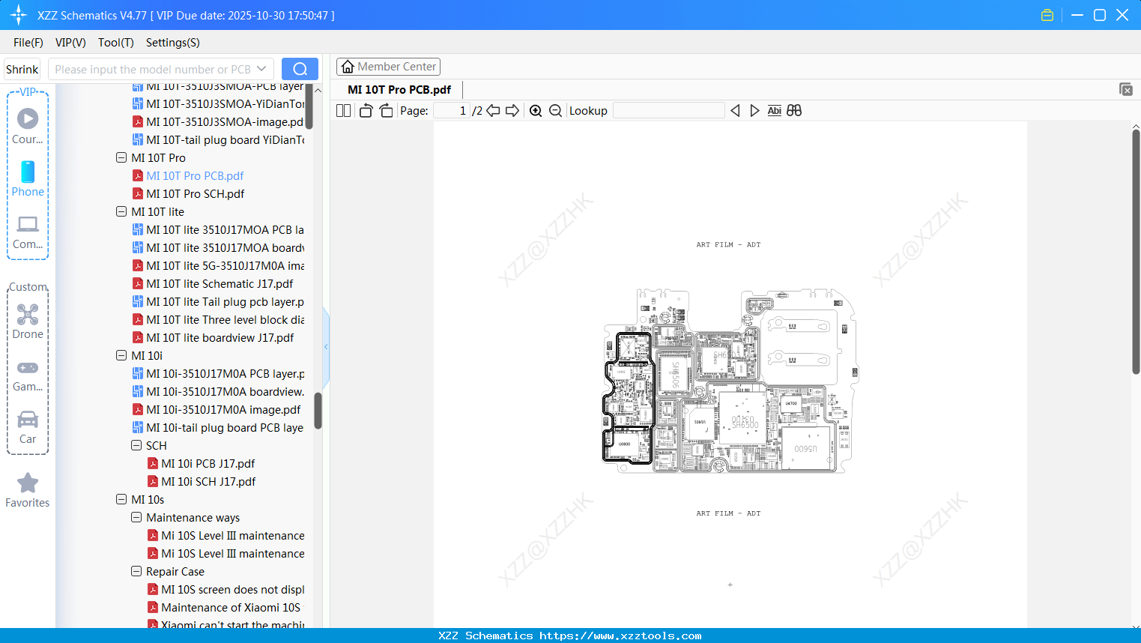1141x643 pixels.
Task: Click the binoculars search icon
Action: pyautogui.click(x=794, y=110)
